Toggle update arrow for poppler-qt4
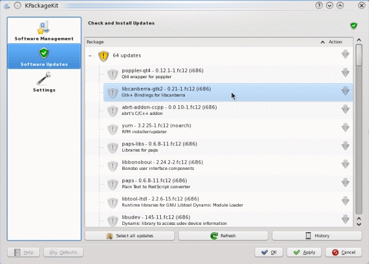Image resolution: width=369 pixels, height=264 pixels. point(345,72)
